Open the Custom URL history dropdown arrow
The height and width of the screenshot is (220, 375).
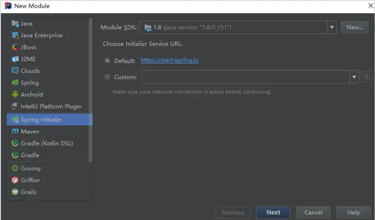tap(354, 77)
